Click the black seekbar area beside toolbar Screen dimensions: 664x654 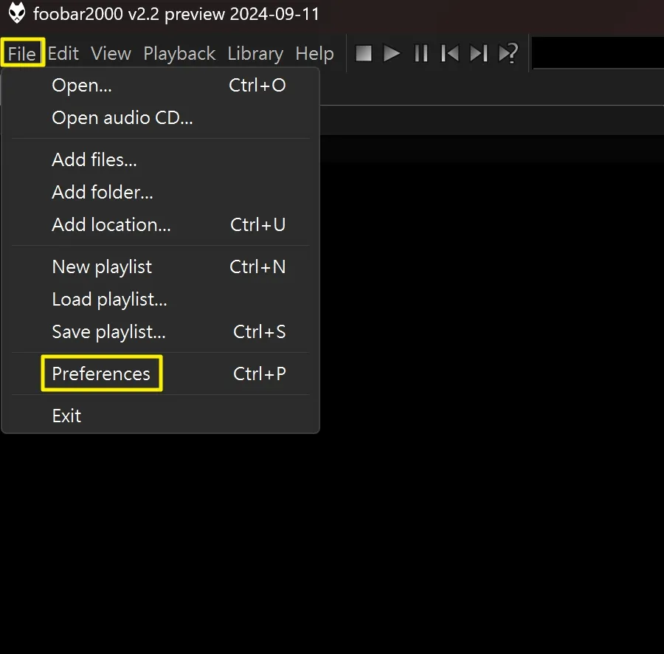click(x=598, y=53)
